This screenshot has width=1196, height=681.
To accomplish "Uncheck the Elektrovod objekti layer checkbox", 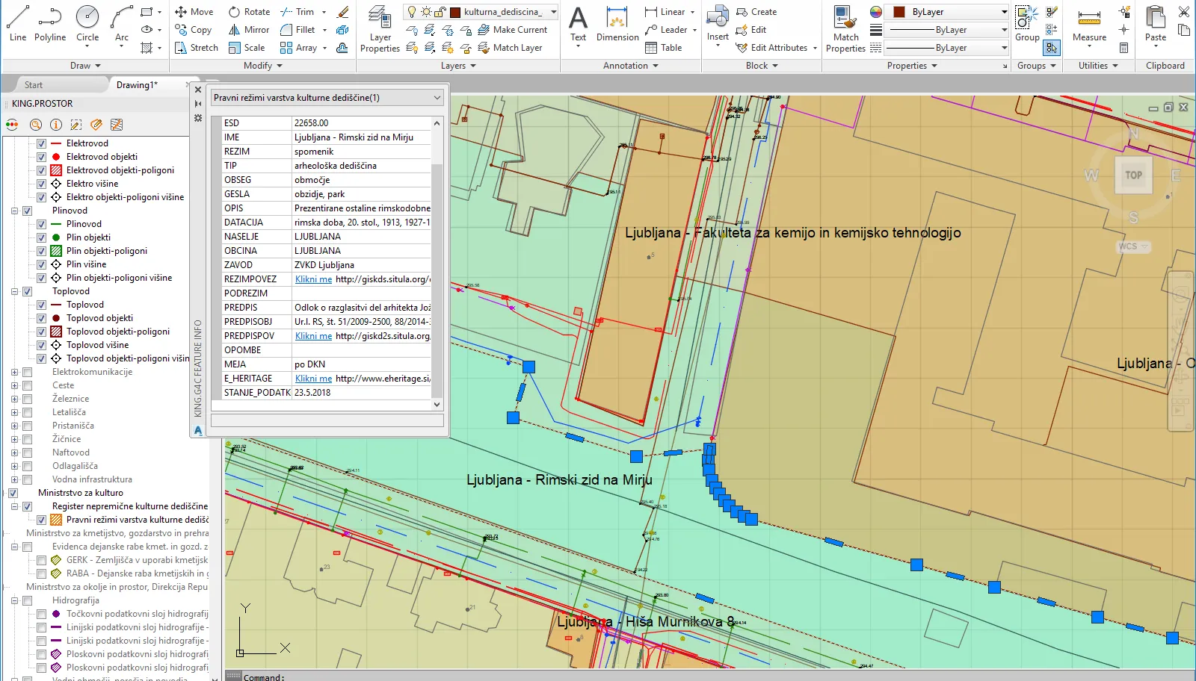I will pos(42,157).
